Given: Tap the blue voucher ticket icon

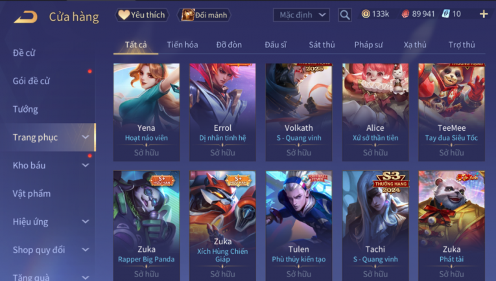Looking at the screenshot, I should (445, 14).
